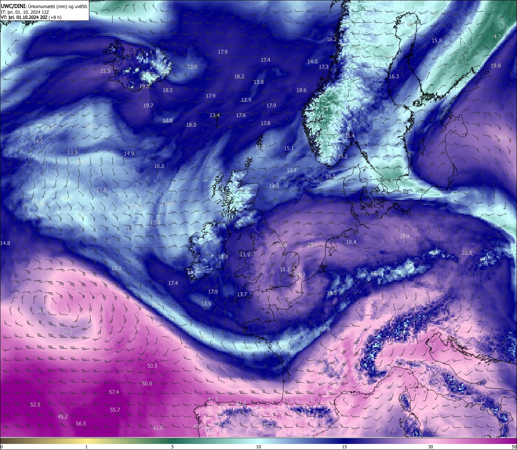Click the 13.4 map value
The image size is (517, 450).
214,115
